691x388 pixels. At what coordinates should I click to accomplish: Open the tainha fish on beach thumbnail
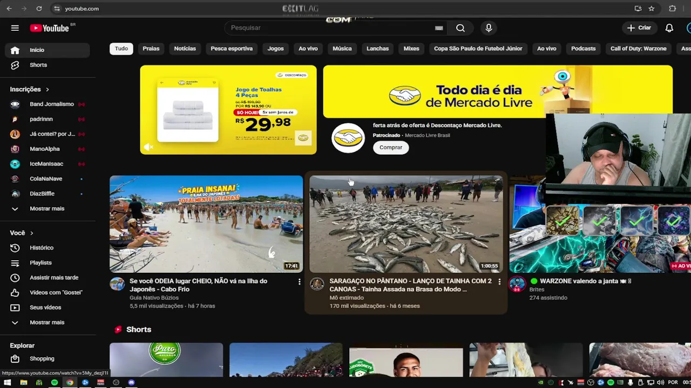click(406, 224)
